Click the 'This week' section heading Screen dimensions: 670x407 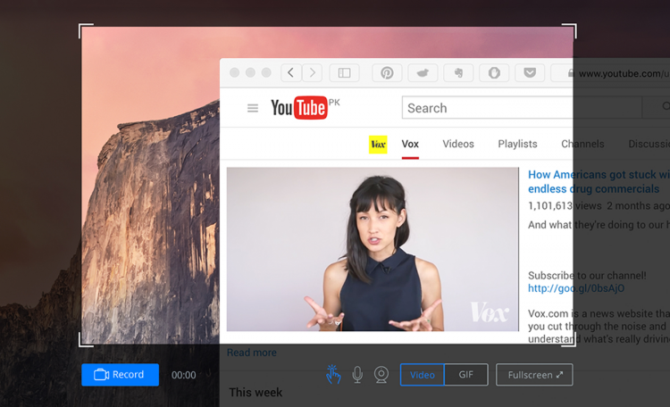pyautogui.click(x=255, y=393)
